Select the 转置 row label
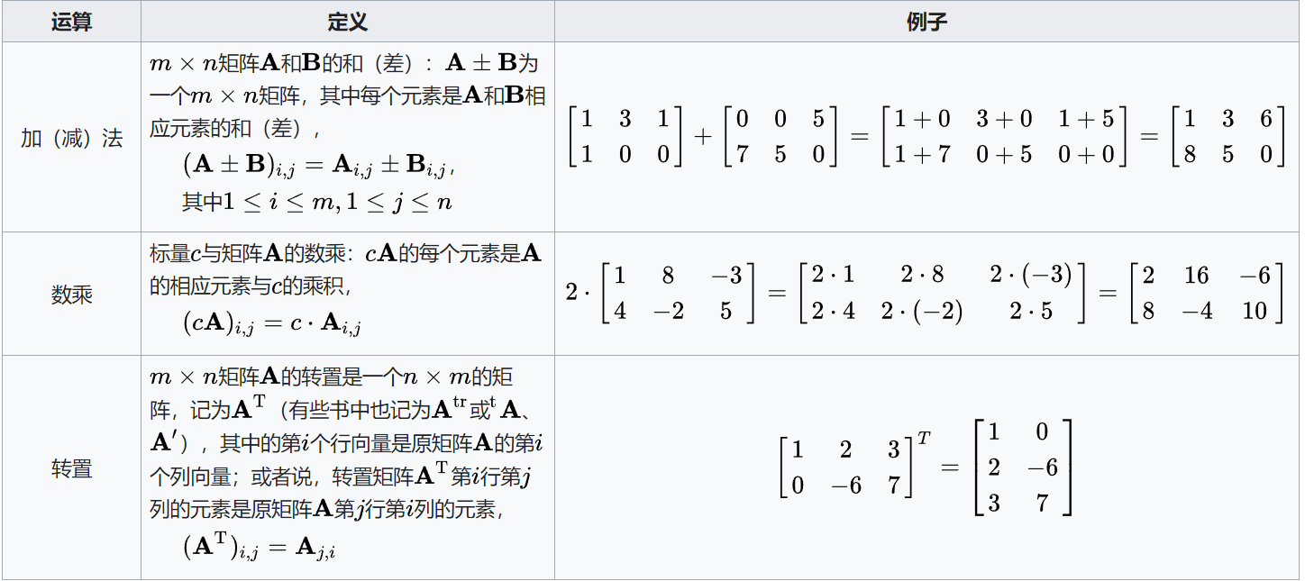This screenshot has height=581, width=1305. tap(71, 468)
